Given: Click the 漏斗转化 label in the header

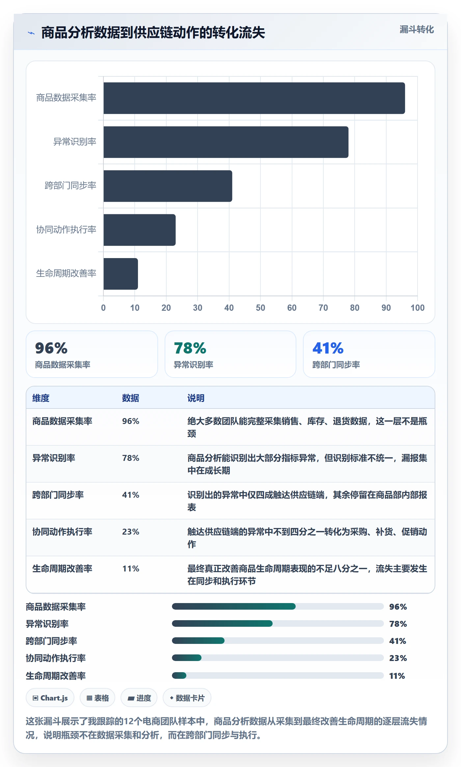Looking at the screenshot, I should click(417, 30).
